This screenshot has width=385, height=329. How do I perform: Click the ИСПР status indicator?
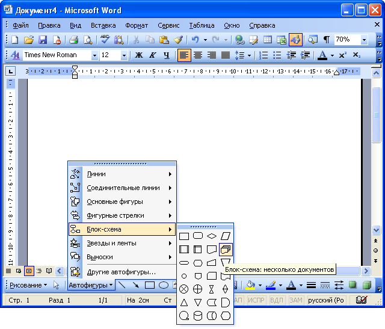[x=256, y=300]
